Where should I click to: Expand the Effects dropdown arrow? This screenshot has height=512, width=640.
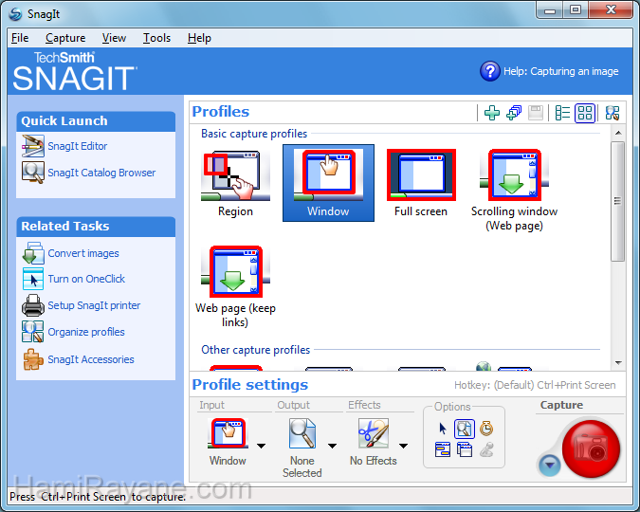[403, 446]
